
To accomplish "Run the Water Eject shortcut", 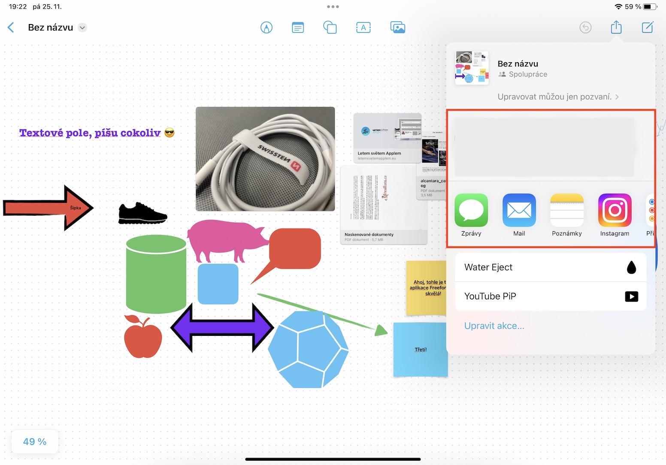I will point(551,267).
